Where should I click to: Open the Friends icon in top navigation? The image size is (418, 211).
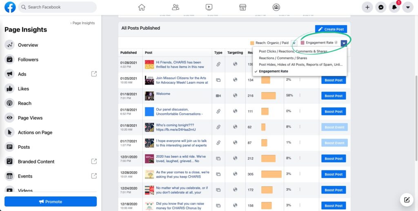(176, 7)
